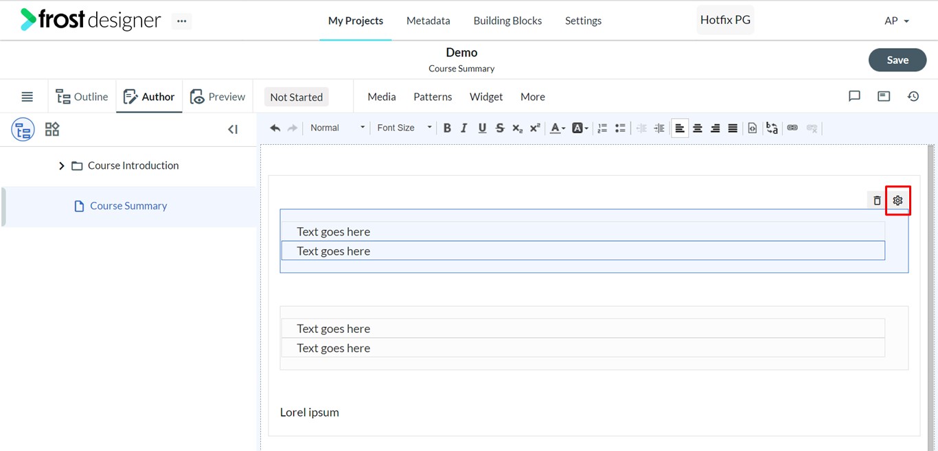Image resolution: width=938 pixels, height=451 pixels.
Task: Open the Media menu
Action: [x=382, y=97]
